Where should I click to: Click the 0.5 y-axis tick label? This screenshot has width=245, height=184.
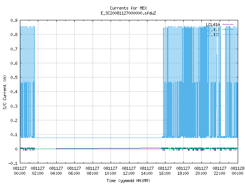14,77
